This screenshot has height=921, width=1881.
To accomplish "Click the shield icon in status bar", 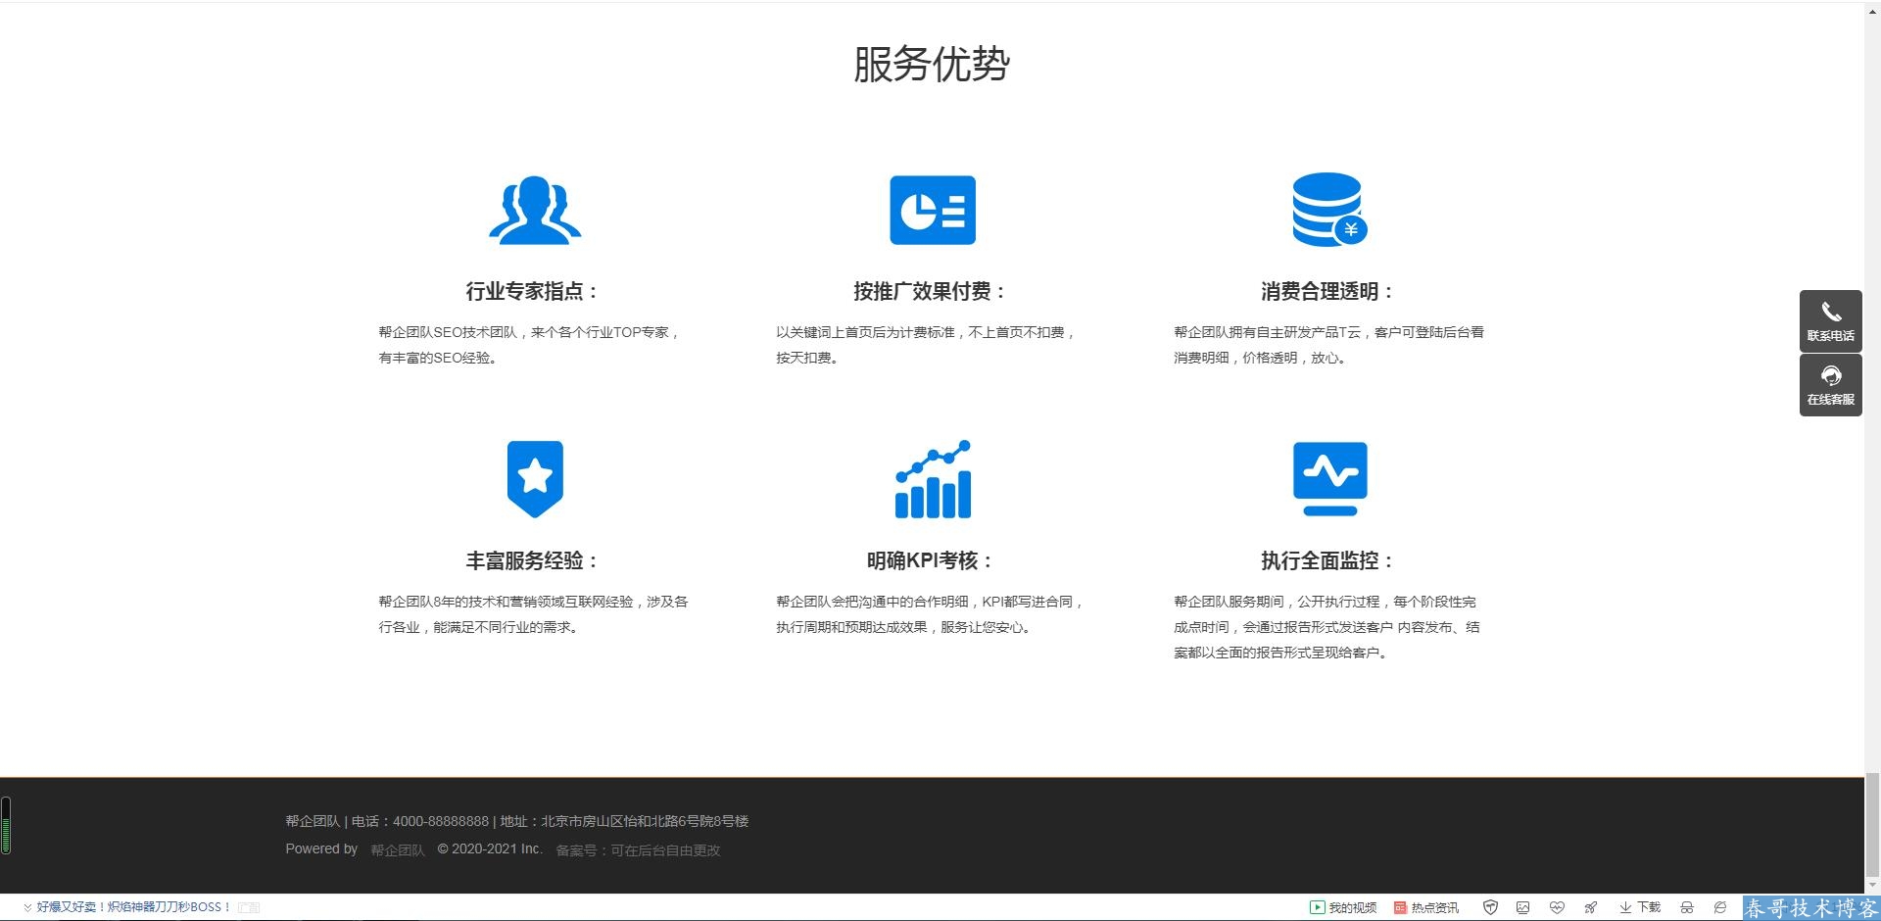I will (x=1490, y=907).
